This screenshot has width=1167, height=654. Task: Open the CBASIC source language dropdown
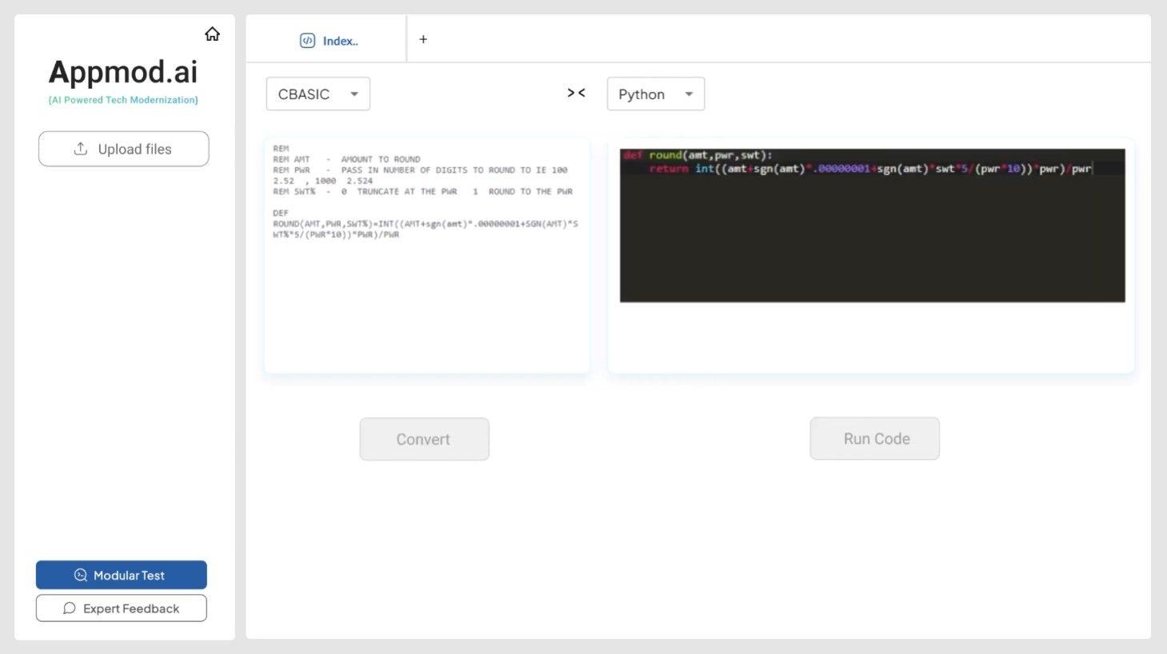(x=318, y=94)
